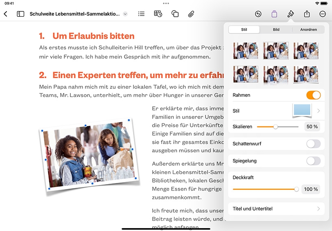
Task: Tap the word zusammenkommt. in the text
Action: coord(177,198)
